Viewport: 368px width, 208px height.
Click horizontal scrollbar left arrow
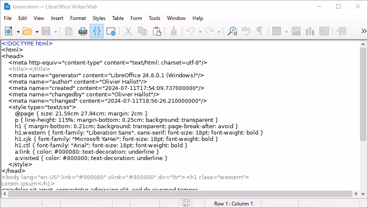[4, 194]
